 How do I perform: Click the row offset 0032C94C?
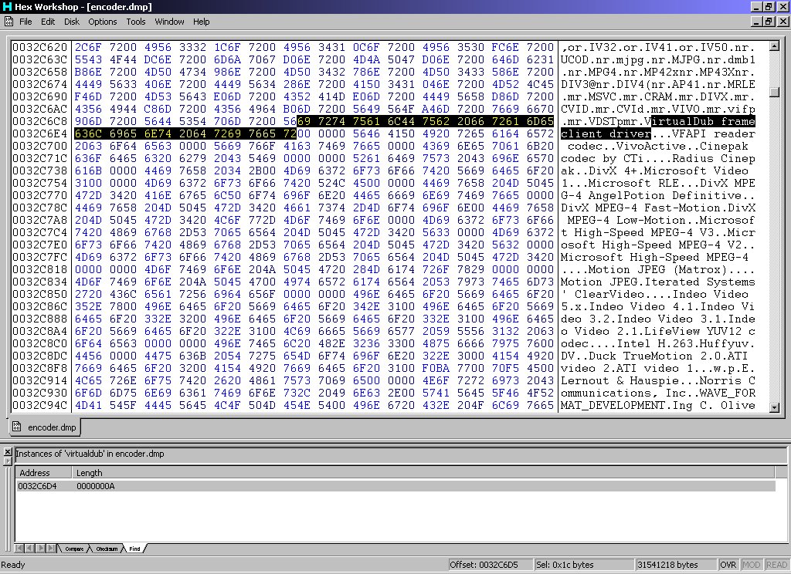[x=40, y=405]
